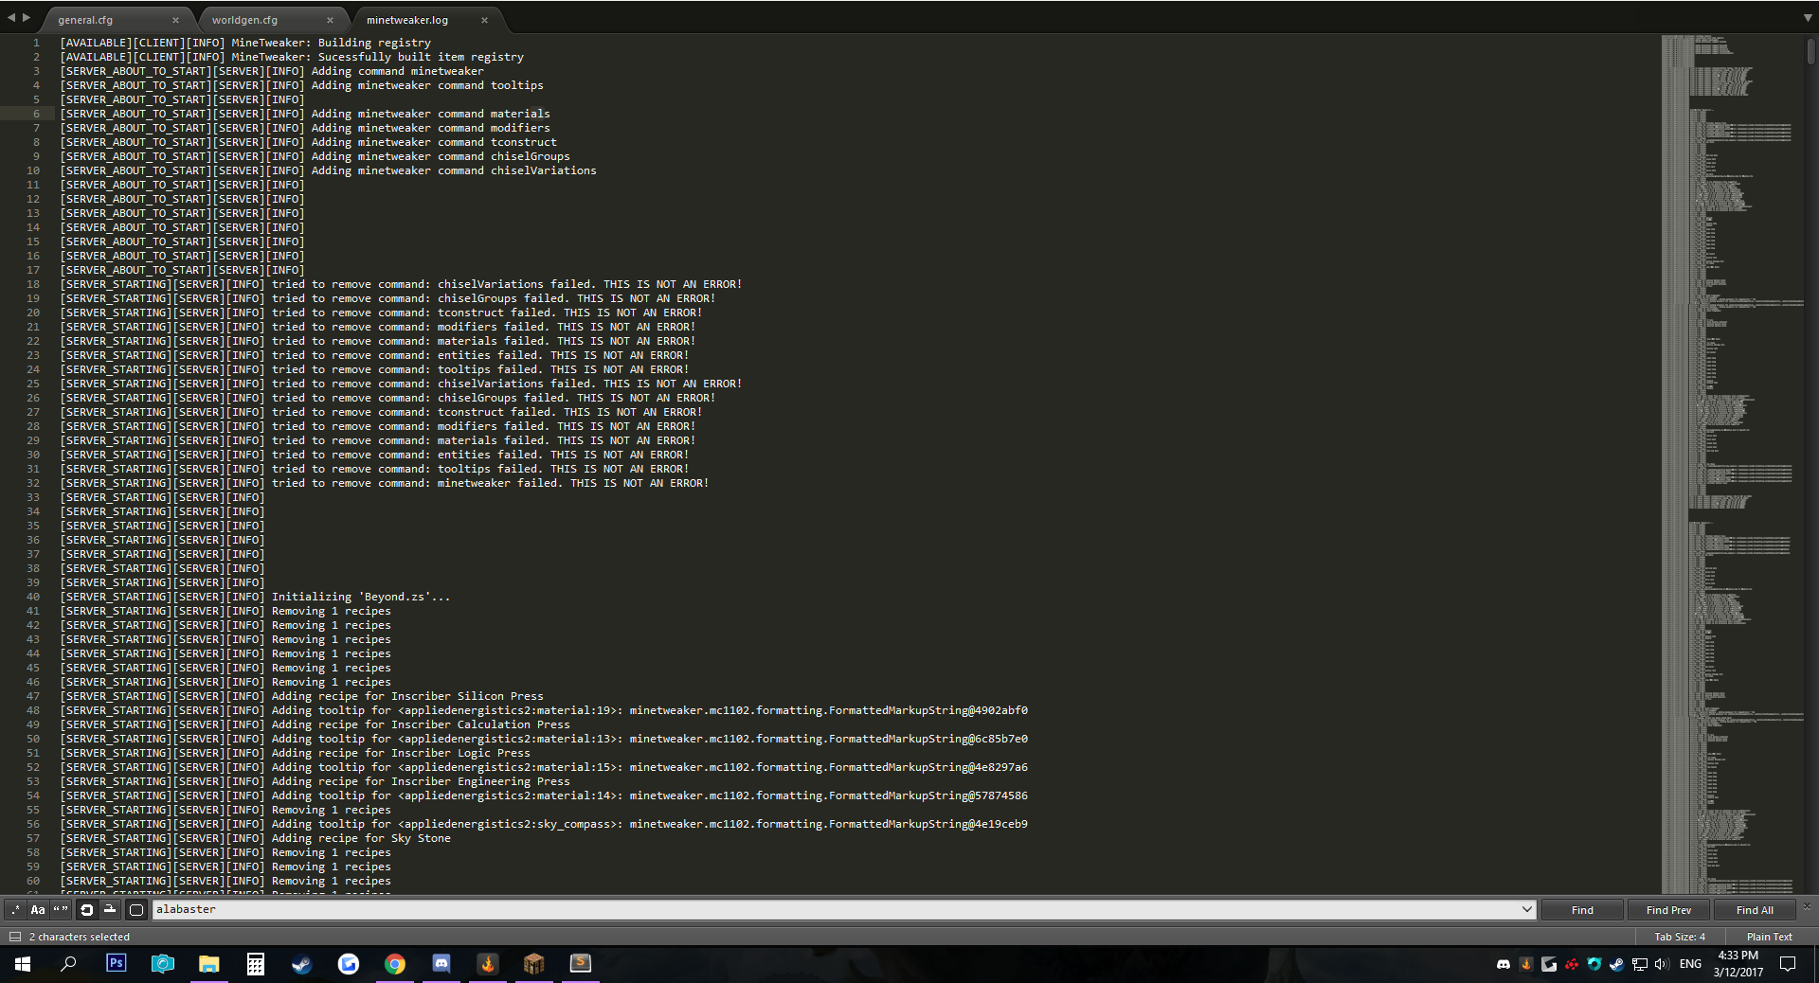
Task: Open Sublime Text taskbar icon
Action: pyautogui.click(x=581, y=964)
